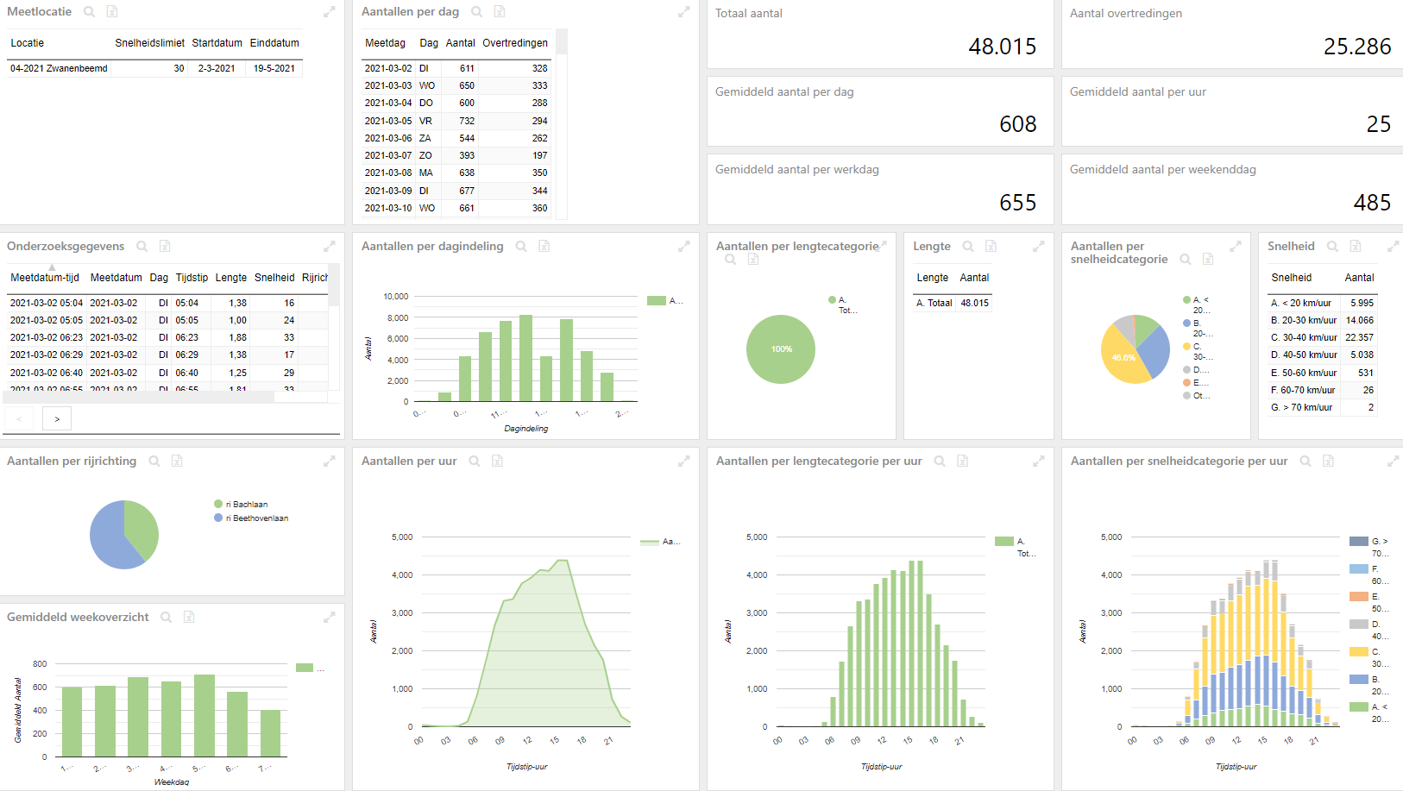Export Aantallen per snelheidcategorie per uur data
Screen dimensions: 1403x791
pyautogui.click(x=1329, y=461)
